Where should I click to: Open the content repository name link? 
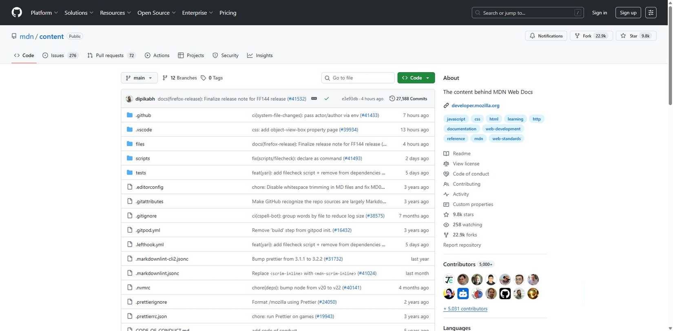51,36
